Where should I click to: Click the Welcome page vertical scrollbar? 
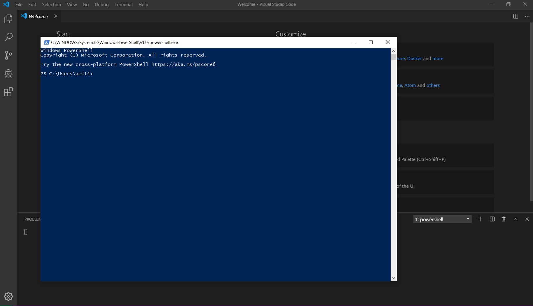point(531,112)
